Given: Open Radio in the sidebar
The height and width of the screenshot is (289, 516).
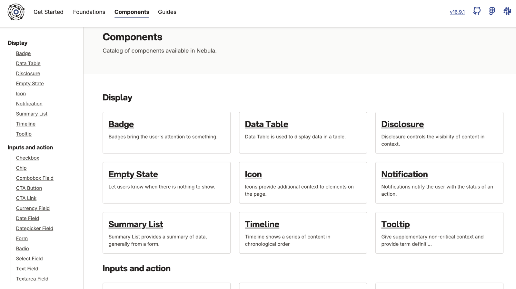Looking at the screenshot, I should [x=22, y=248].
